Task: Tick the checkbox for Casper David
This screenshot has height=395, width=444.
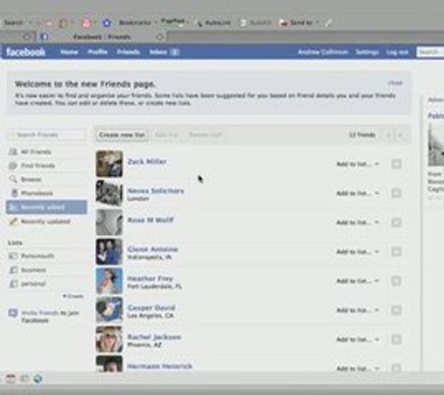Action: click(x=396, y=310)
